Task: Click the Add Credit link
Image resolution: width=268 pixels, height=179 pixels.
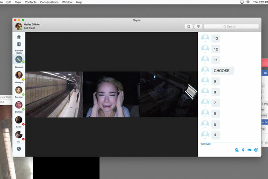Action: click(29, 28)
